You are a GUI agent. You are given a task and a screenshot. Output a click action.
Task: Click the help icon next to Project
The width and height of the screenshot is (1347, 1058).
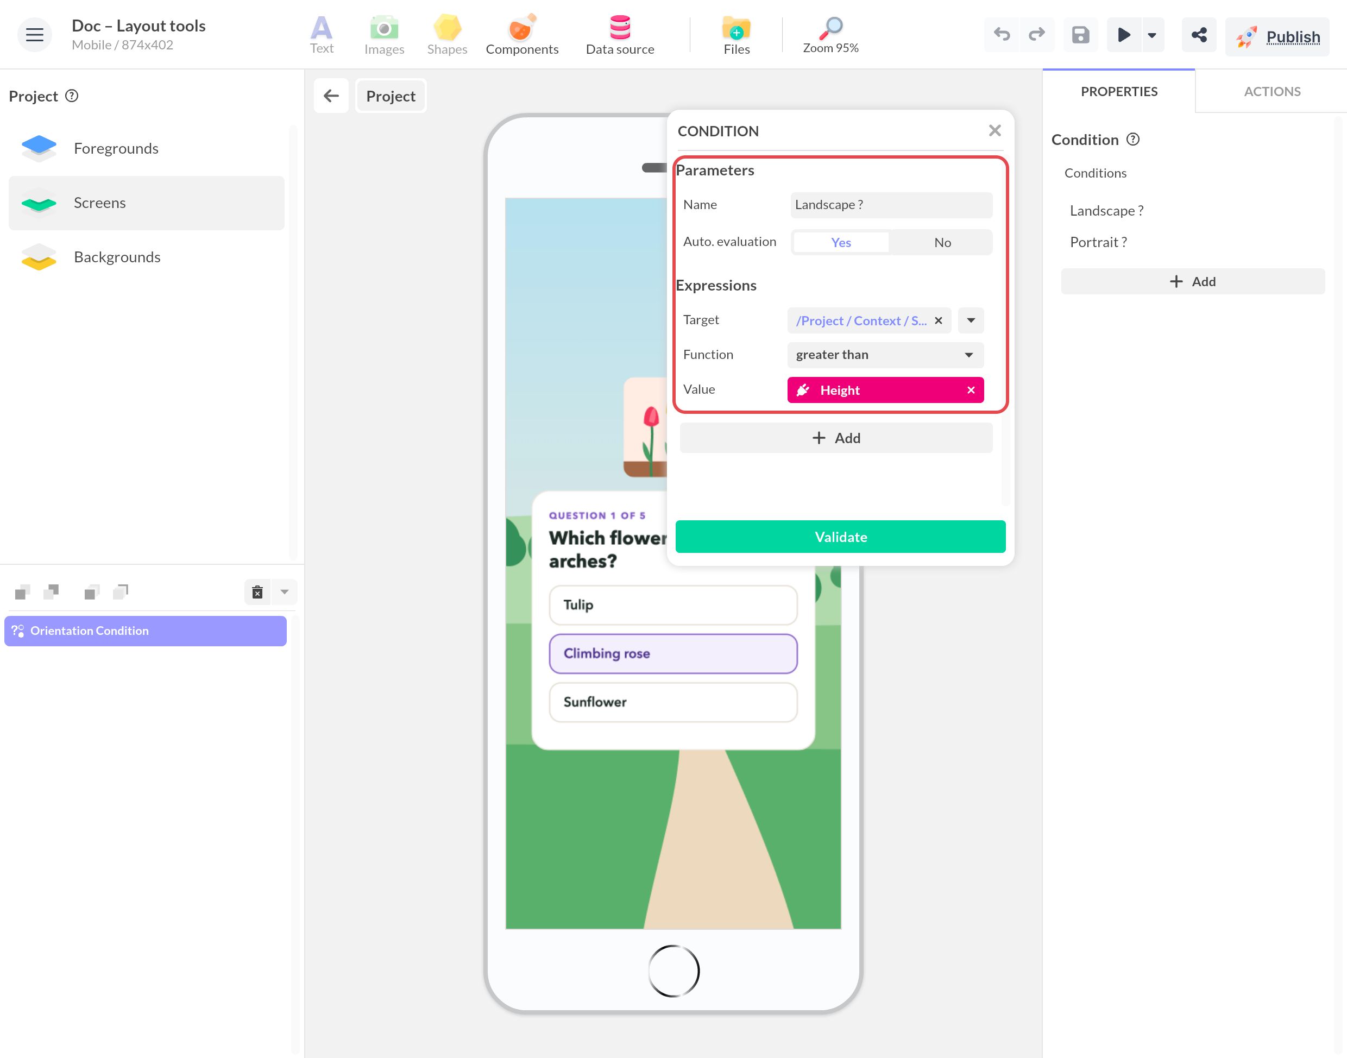(72, 96)
